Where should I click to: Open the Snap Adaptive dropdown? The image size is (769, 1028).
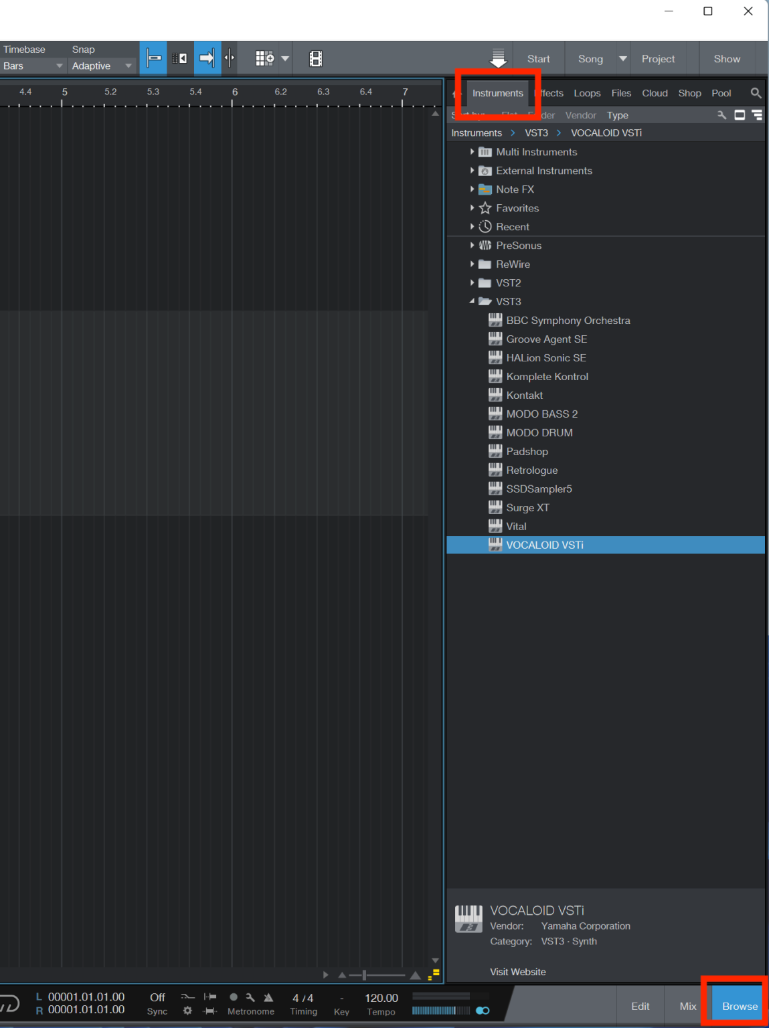[x=100, y=66]
